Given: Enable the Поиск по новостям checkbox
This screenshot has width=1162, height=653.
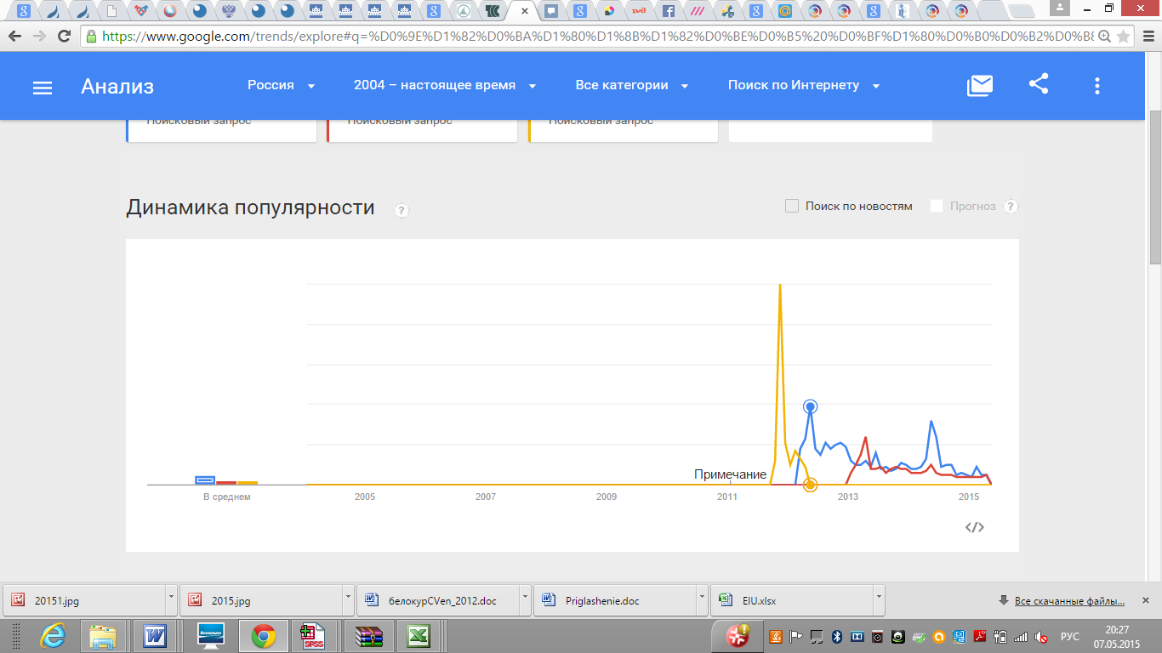Looking at the screenshot, I should [x=792, y=206].
